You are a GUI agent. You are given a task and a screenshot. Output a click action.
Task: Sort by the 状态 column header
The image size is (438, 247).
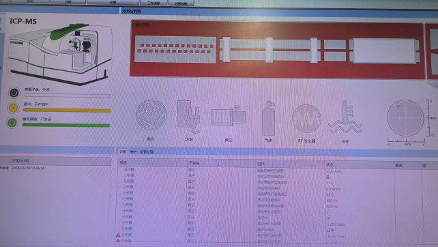point(359,165)
